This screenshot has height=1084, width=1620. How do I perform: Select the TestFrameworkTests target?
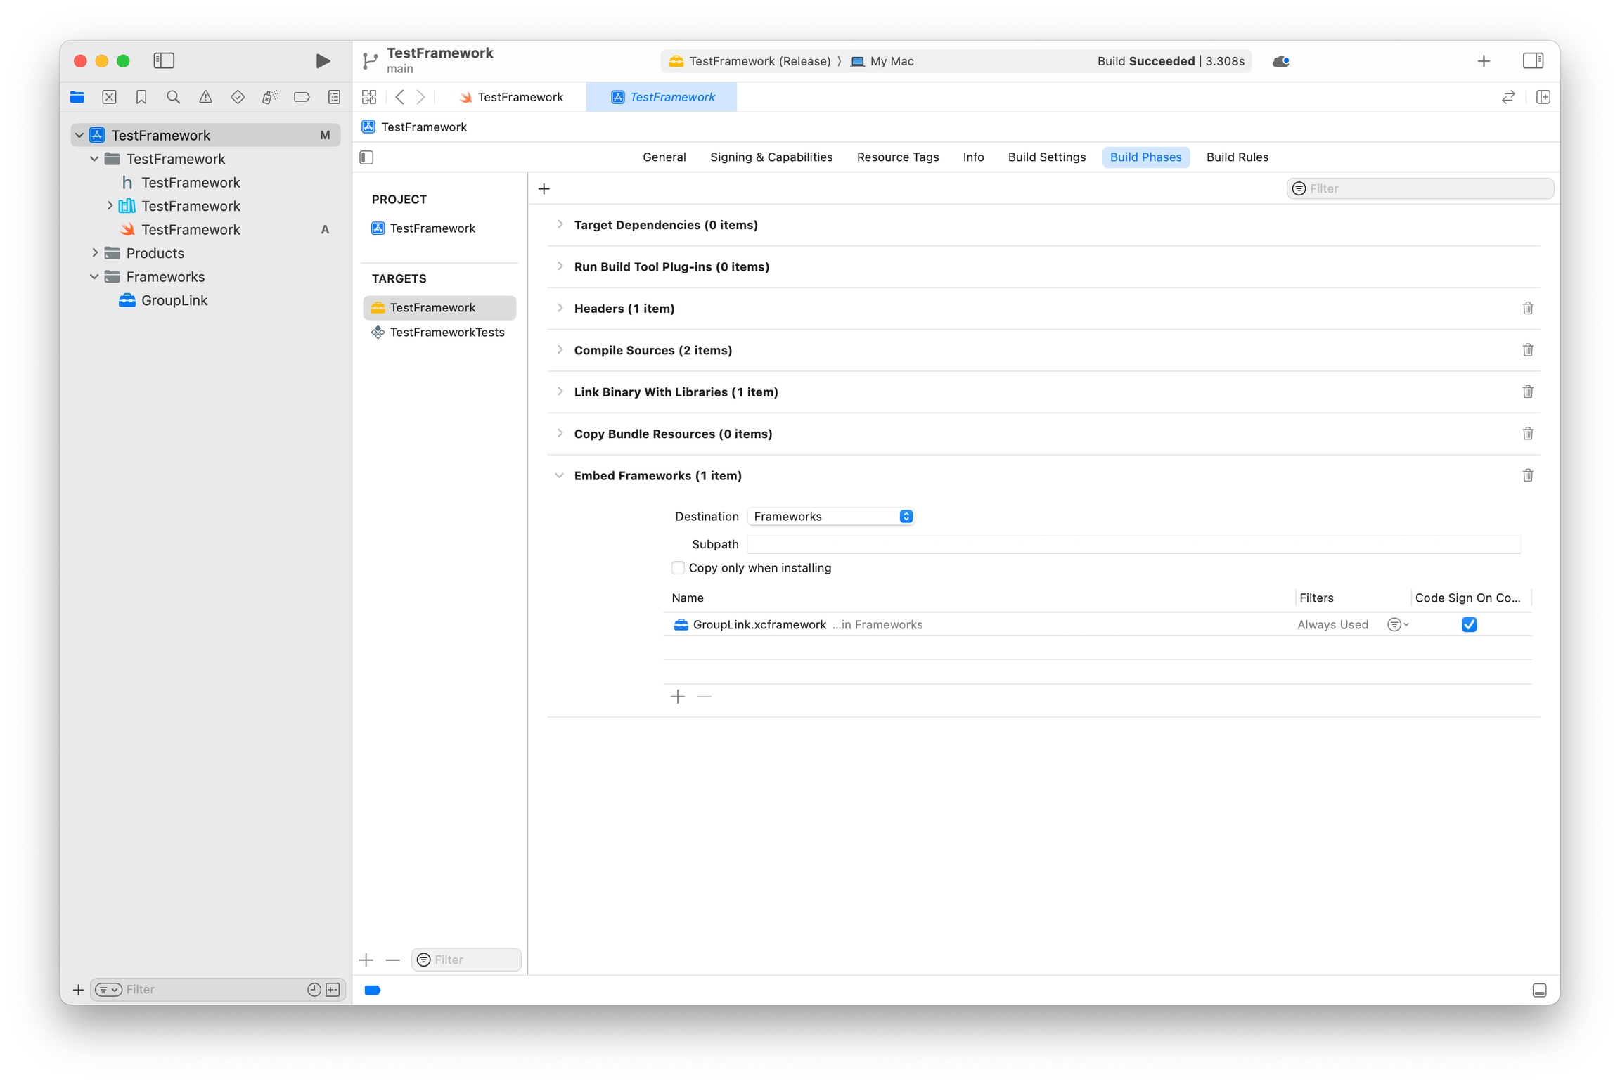click(x=446, y=332)
